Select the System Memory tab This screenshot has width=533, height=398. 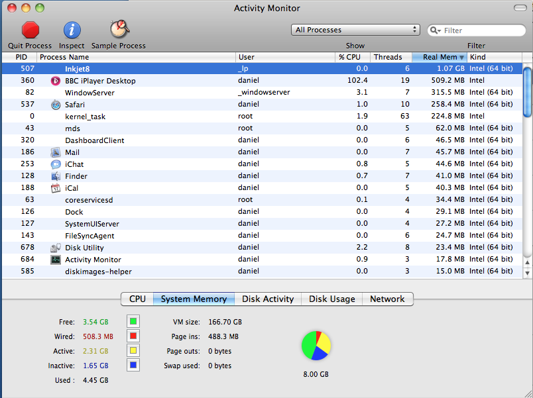[194, 299]
